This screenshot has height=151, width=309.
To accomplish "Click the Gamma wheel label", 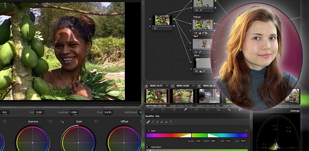I will [33, 122].
